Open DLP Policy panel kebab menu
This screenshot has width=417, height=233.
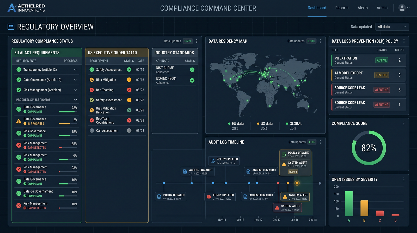(x=404, y=41)
